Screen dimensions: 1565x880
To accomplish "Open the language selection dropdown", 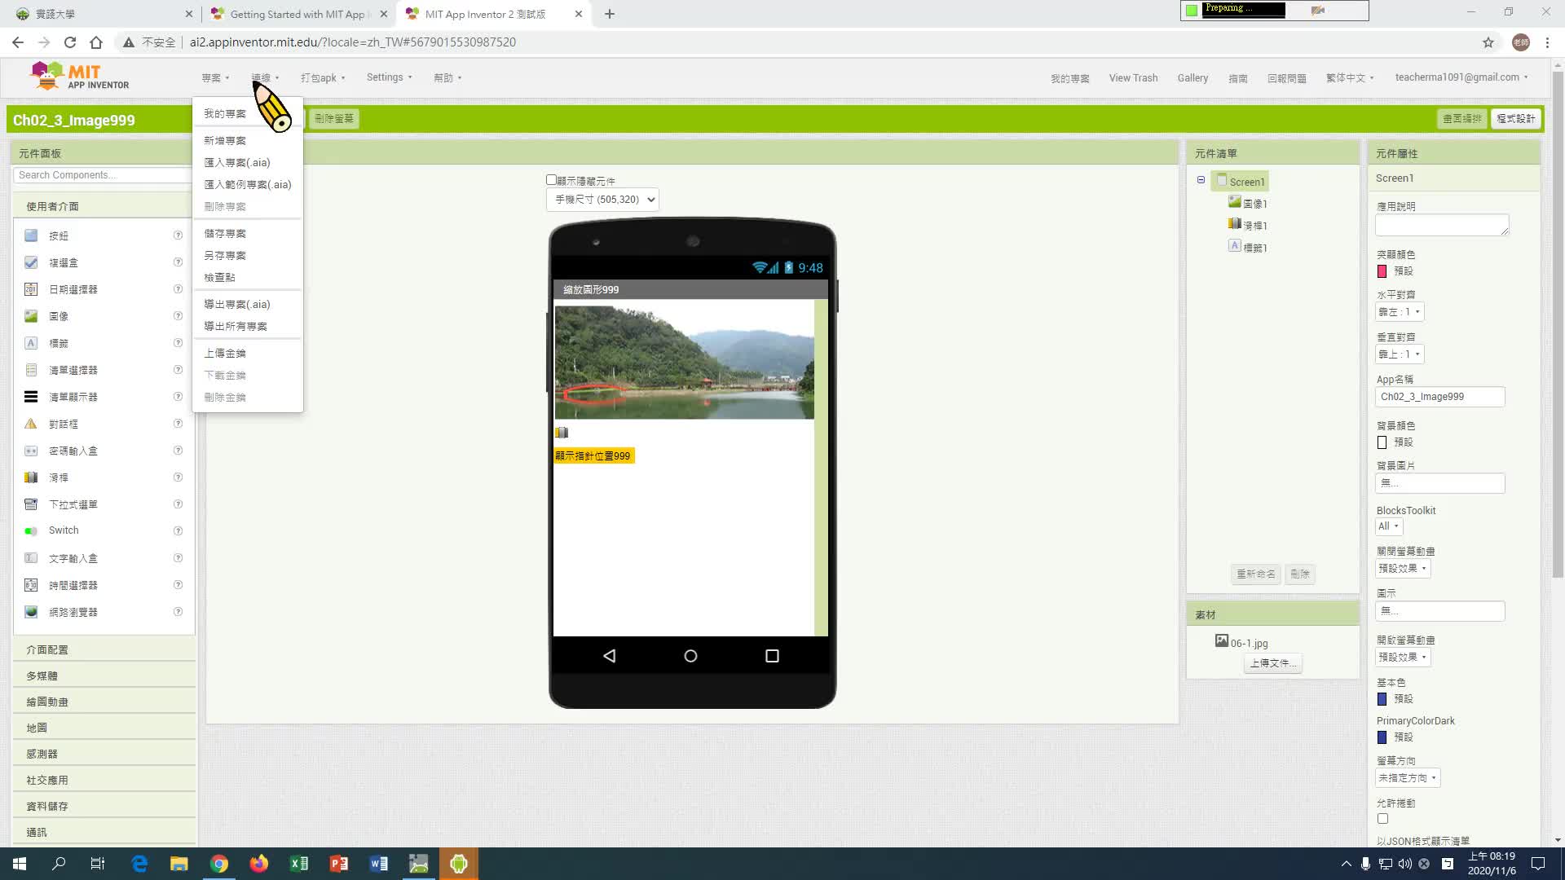I will 1350,78.
